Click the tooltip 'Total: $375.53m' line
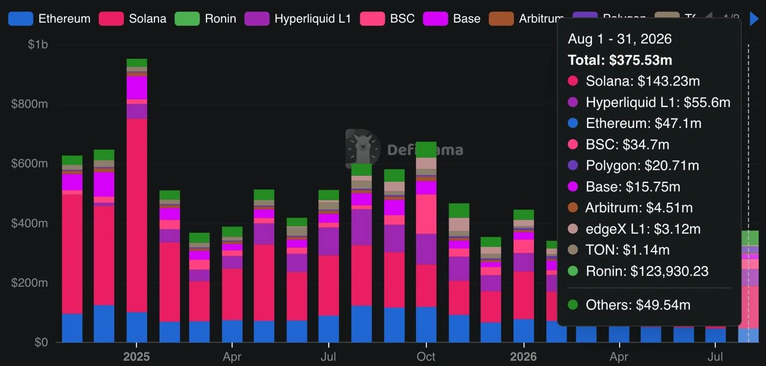Image resolution: width=766 pixels, height=366 pixels. click(619, 60)
